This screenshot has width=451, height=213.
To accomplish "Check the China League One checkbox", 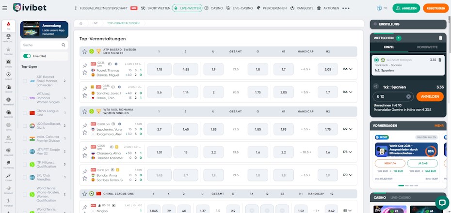I will 25,113.
